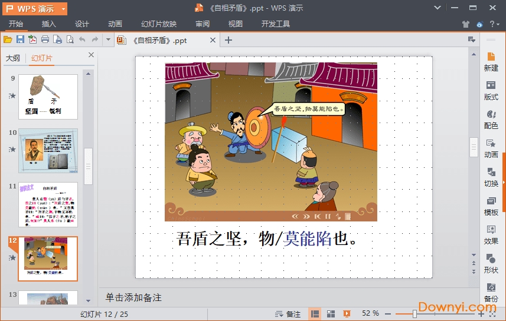Switch to slide sorter view icon

(x=331, y=313)
